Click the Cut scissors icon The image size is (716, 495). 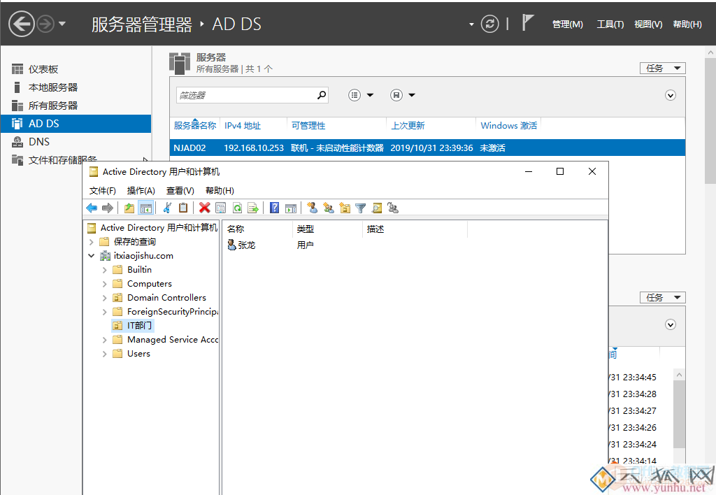(167, 208)
